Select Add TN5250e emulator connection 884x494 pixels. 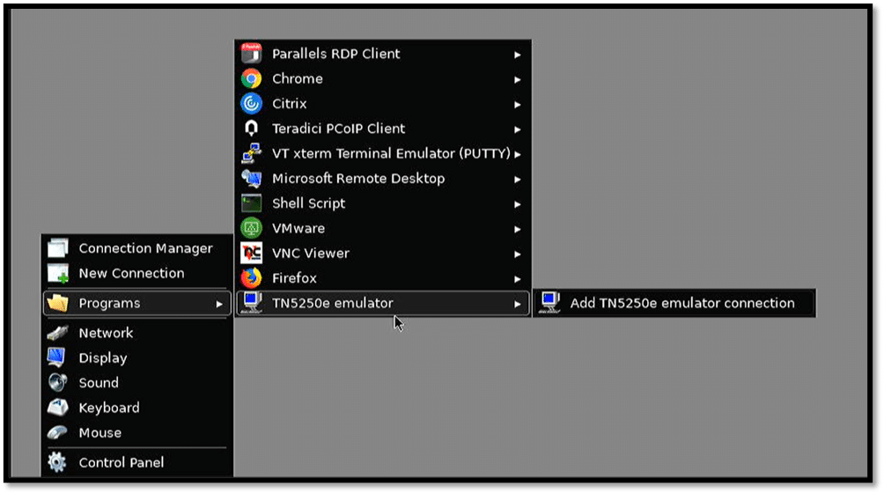(674, 303)
